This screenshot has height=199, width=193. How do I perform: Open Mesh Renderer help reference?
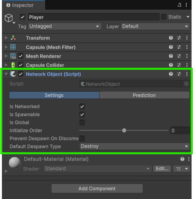click(x=171, y=56)
